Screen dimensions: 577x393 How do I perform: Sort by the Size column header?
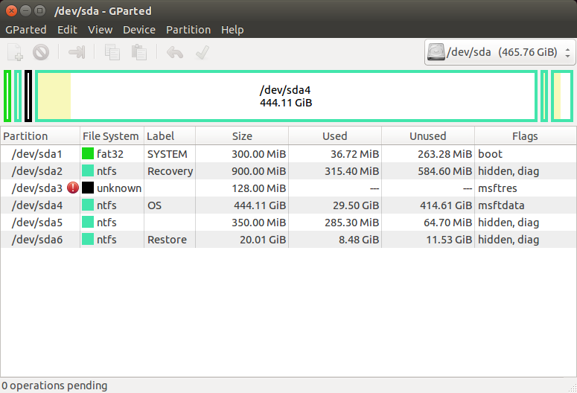pyautogui.click(x=242, y=136)
